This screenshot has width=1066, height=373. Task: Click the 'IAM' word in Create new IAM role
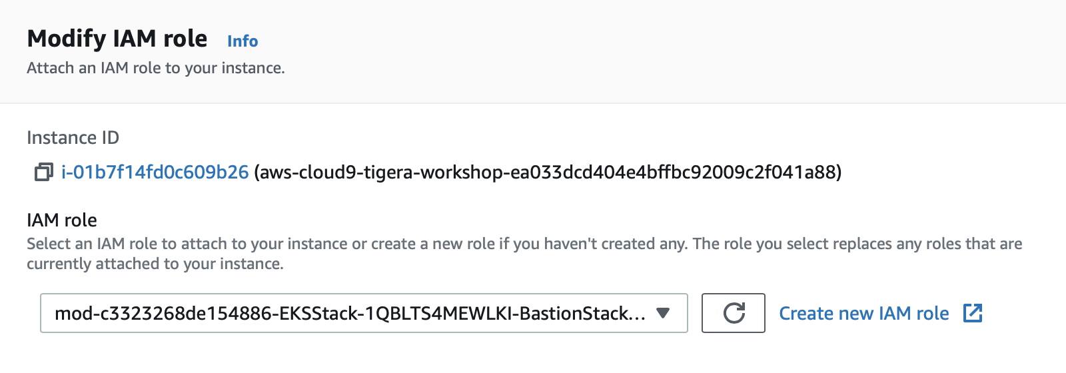coord(895,313)
